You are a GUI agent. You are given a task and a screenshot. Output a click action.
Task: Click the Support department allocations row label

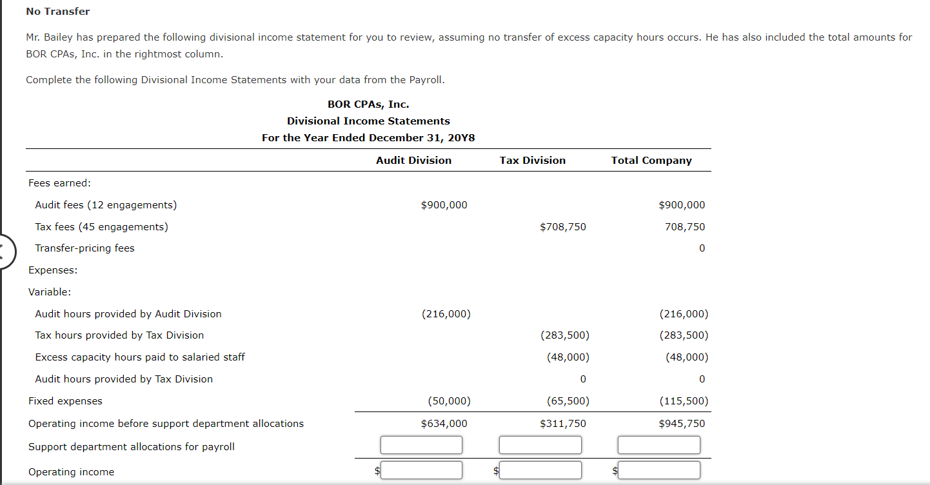[131, 446]
